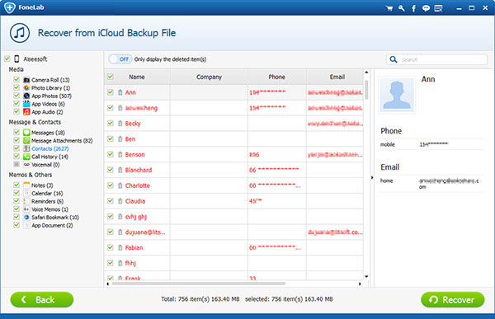Click horizontal scrollbar right arrow
This screenshot has width=495, height=319.
click(x=360, y=284)
